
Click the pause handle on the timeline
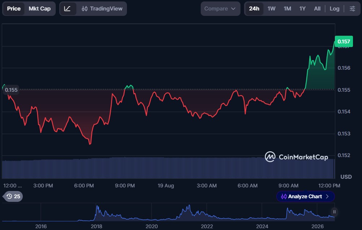tap(334, 212)
